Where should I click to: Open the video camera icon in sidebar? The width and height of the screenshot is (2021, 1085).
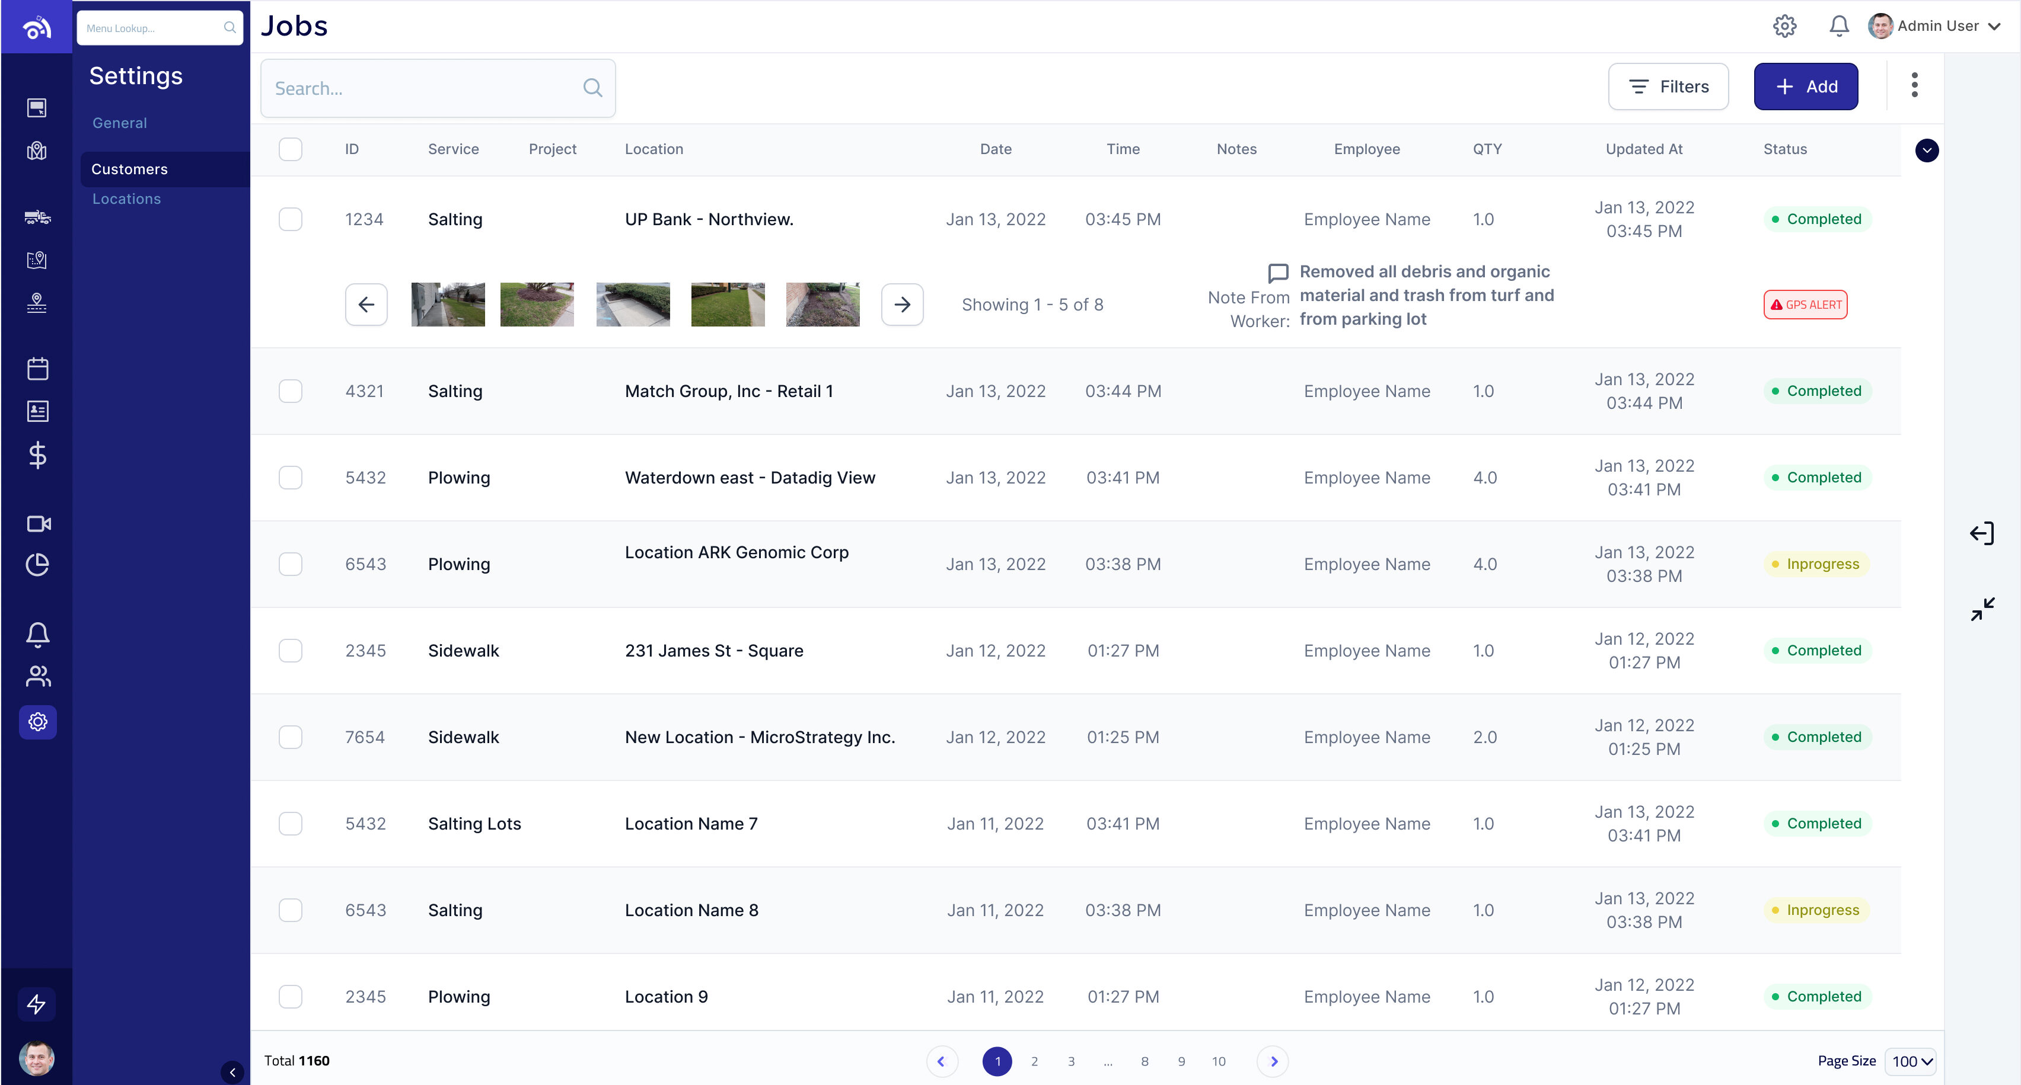tap(39, 524)
